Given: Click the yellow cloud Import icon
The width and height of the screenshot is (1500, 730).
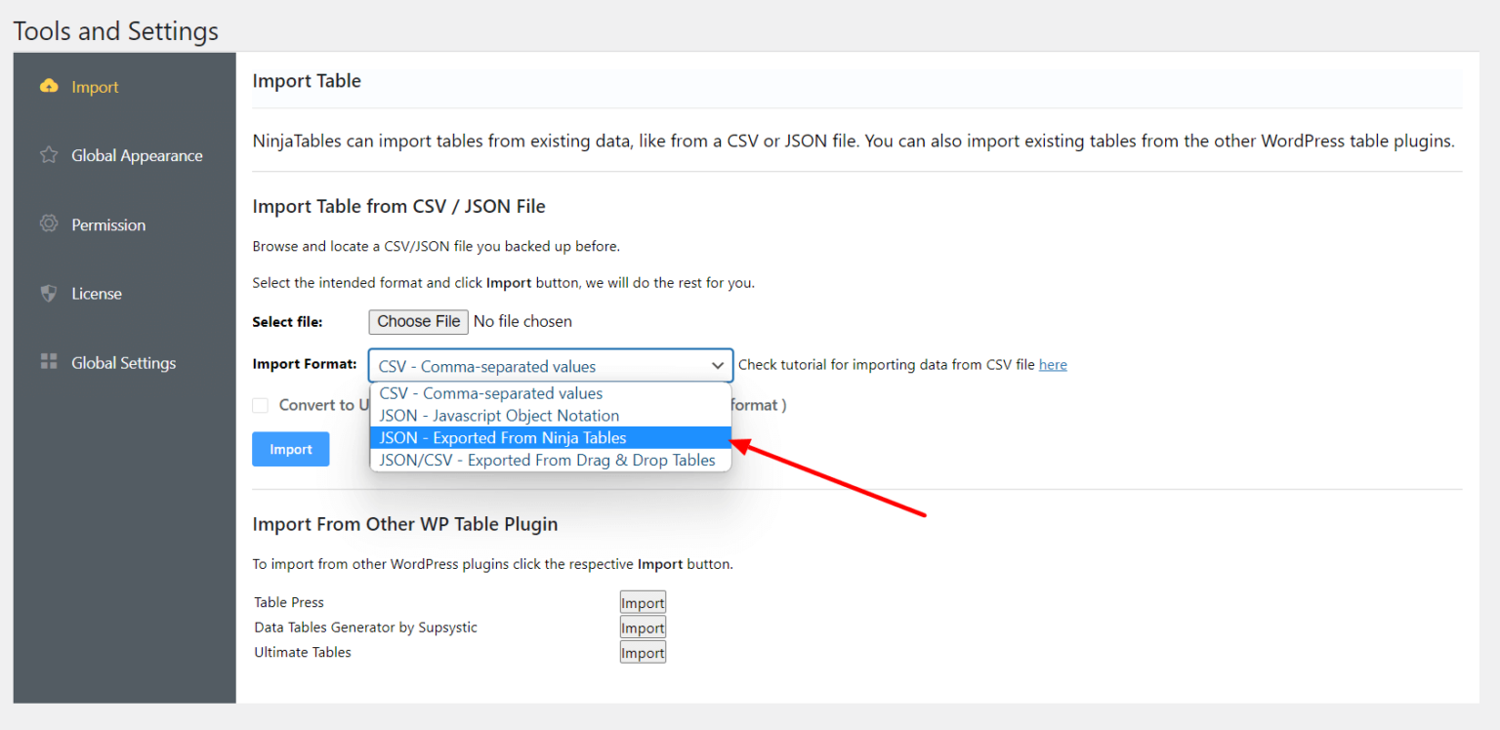Looking at the screenshot, I should [49, 86].
